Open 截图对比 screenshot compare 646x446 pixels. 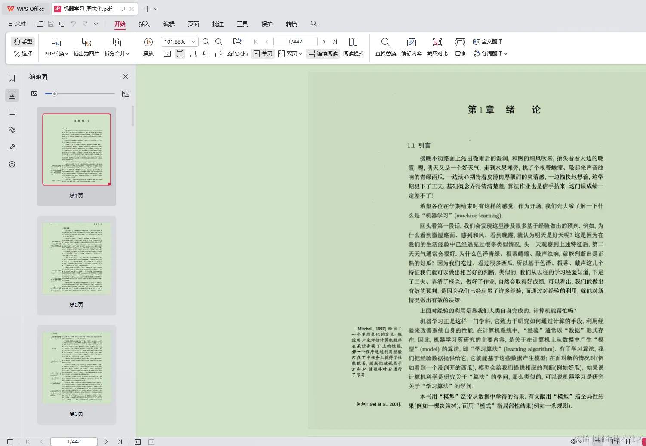(437, 47)
